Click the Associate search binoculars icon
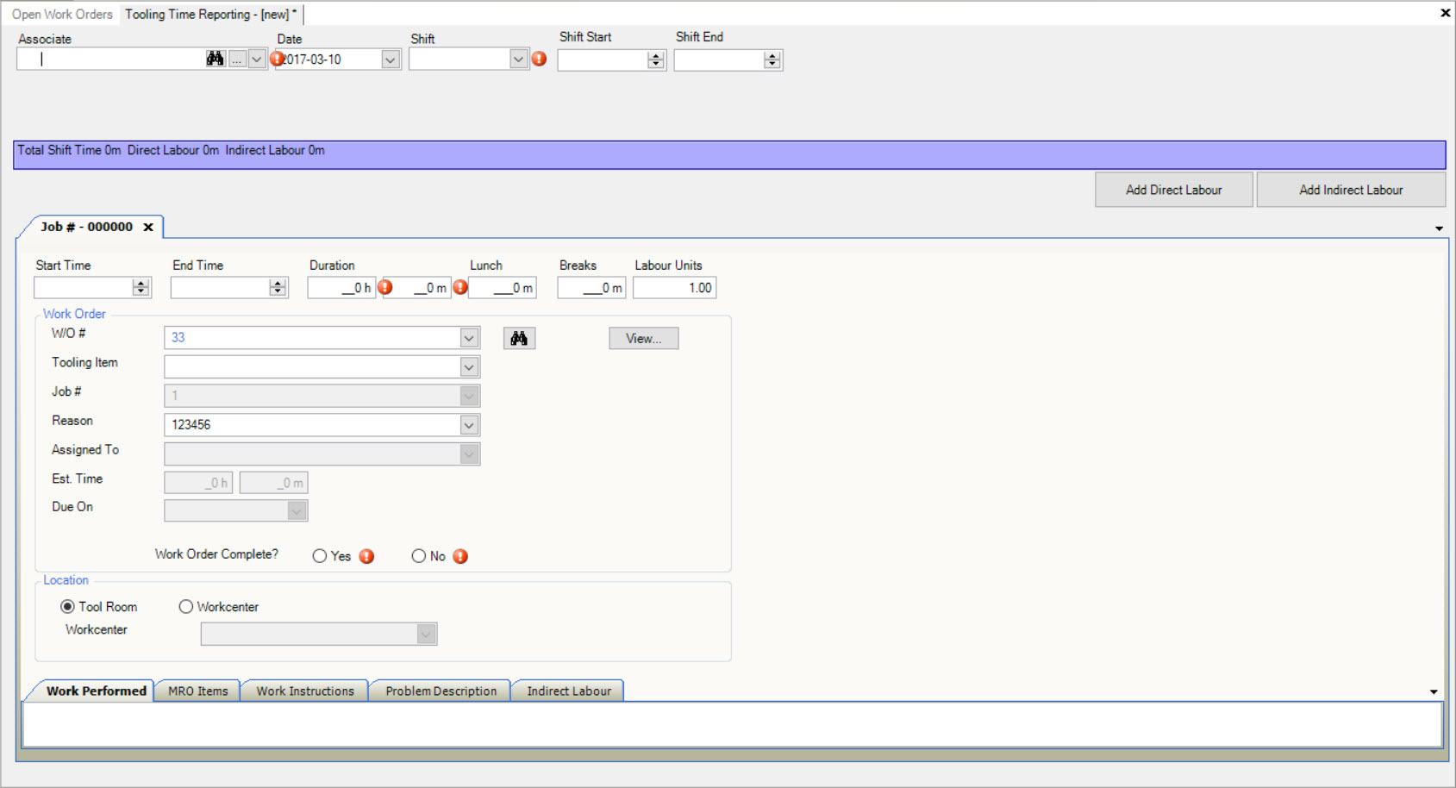Viewport: 1456px width, 788px height. [215, 59]
